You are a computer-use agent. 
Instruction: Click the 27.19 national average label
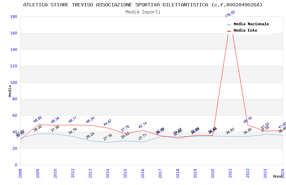(108, 137)
